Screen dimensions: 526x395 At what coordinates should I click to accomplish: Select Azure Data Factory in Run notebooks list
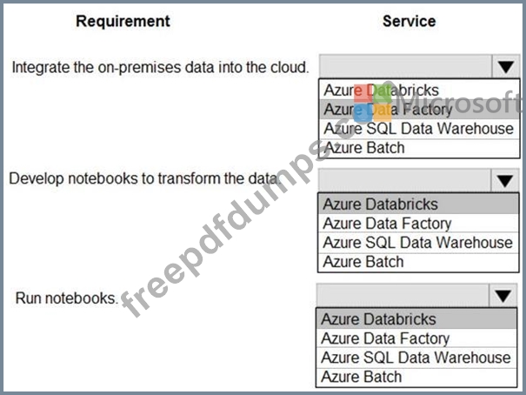click(x=416, y=338)
